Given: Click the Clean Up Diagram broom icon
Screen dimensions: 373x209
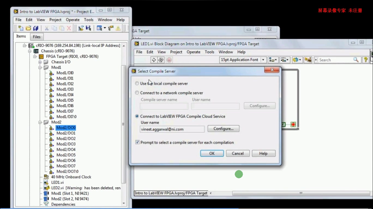Looking at the screenshot, I should click(308, 60).
